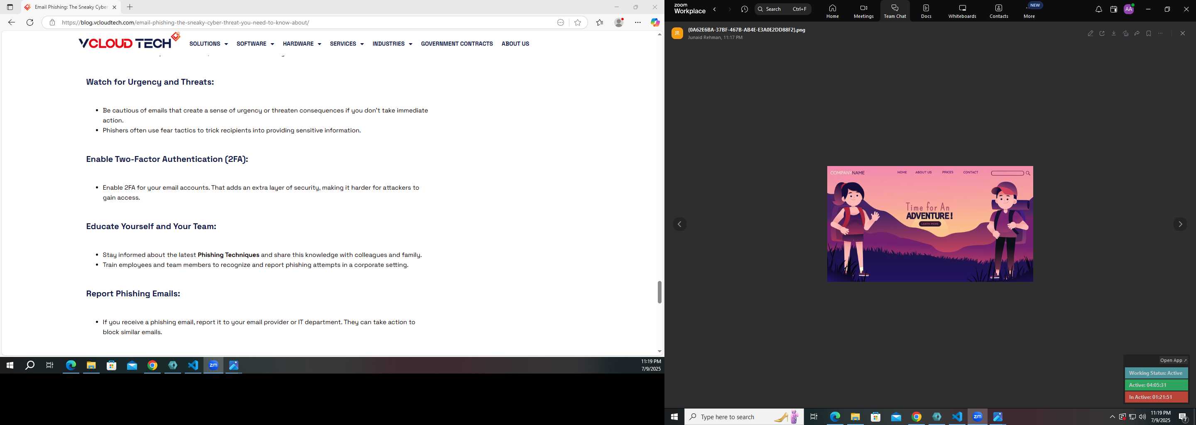1196x425 pixels.
Task: Expand the SOLUTIONS dropdown menu
Action: pos(208,44)
